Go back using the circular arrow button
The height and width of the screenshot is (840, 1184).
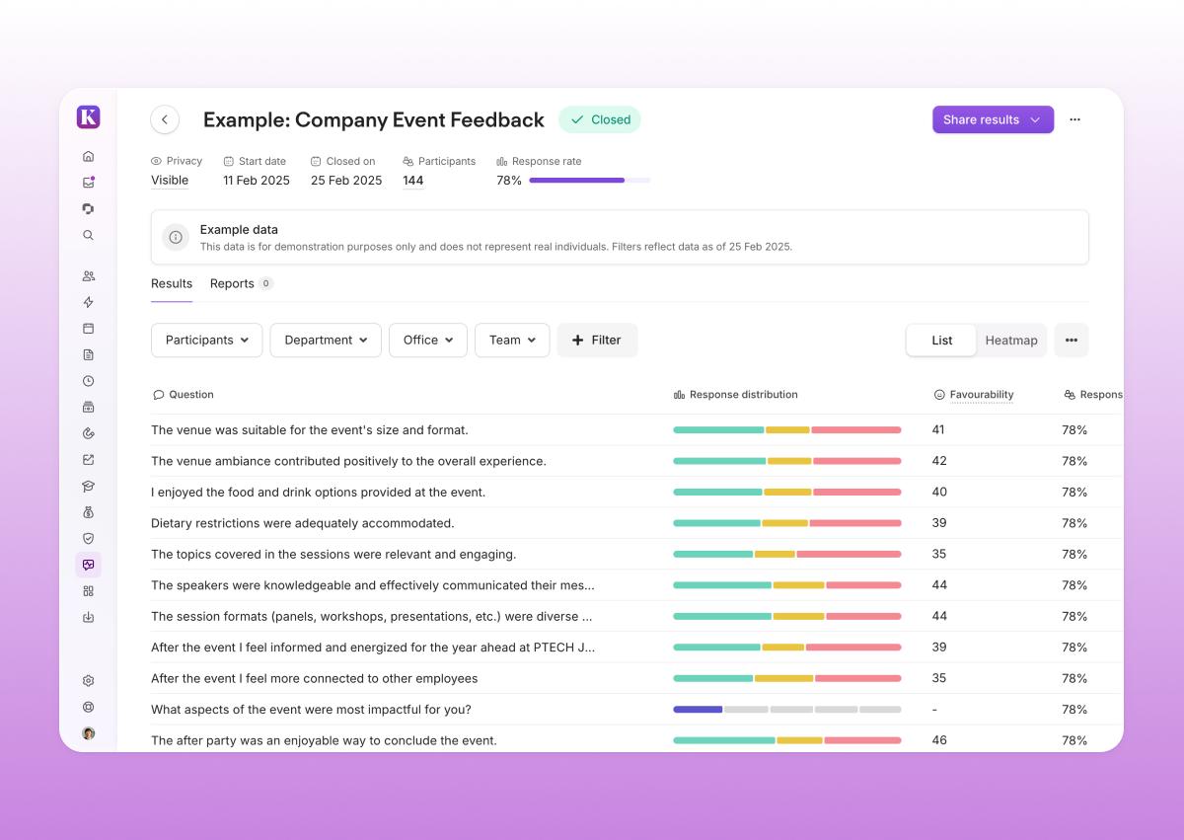click(165, 119)
